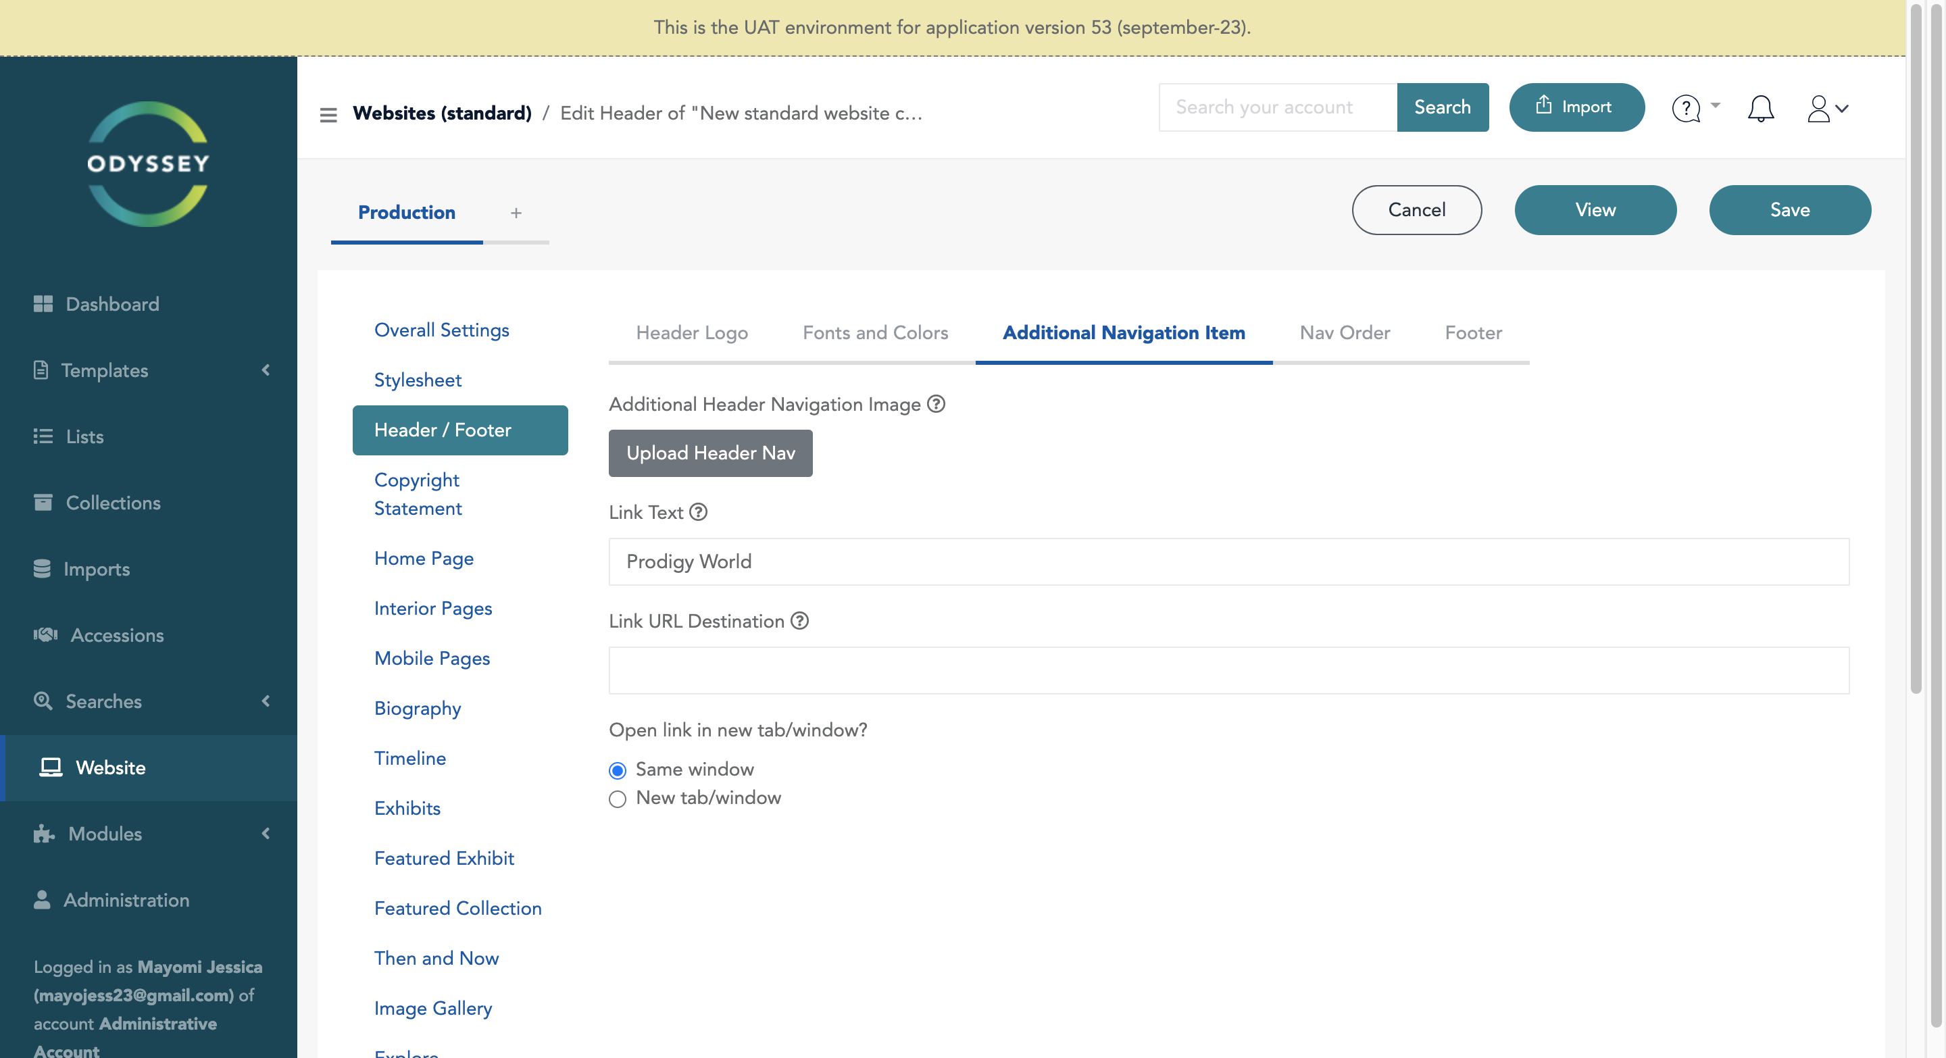Expand the Modules sidebar menu
This screenshot has height=1058, width=1946.
(105, 833)
